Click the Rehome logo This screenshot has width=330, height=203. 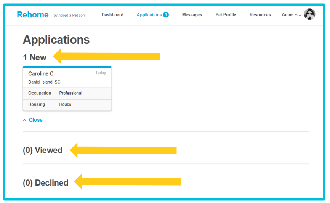(x=33, y=15)
